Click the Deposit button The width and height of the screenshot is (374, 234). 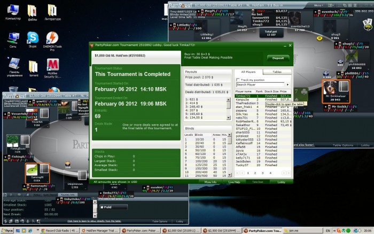(x=278, y=58)
